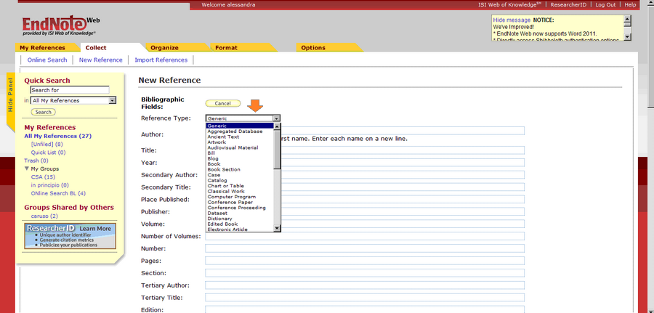The image size is (654, 313).
Task: Open the Import References link
Action: [x=161, y=60]
